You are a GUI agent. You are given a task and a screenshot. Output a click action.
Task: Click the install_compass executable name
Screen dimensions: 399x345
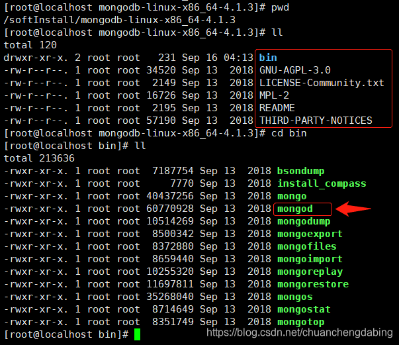[x=322, y=183]
